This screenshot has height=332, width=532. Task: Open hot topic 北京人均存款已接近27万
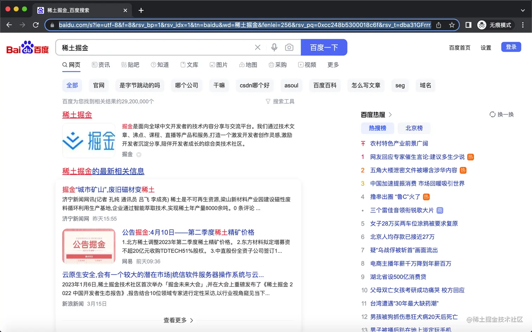(x=402, y=237)
